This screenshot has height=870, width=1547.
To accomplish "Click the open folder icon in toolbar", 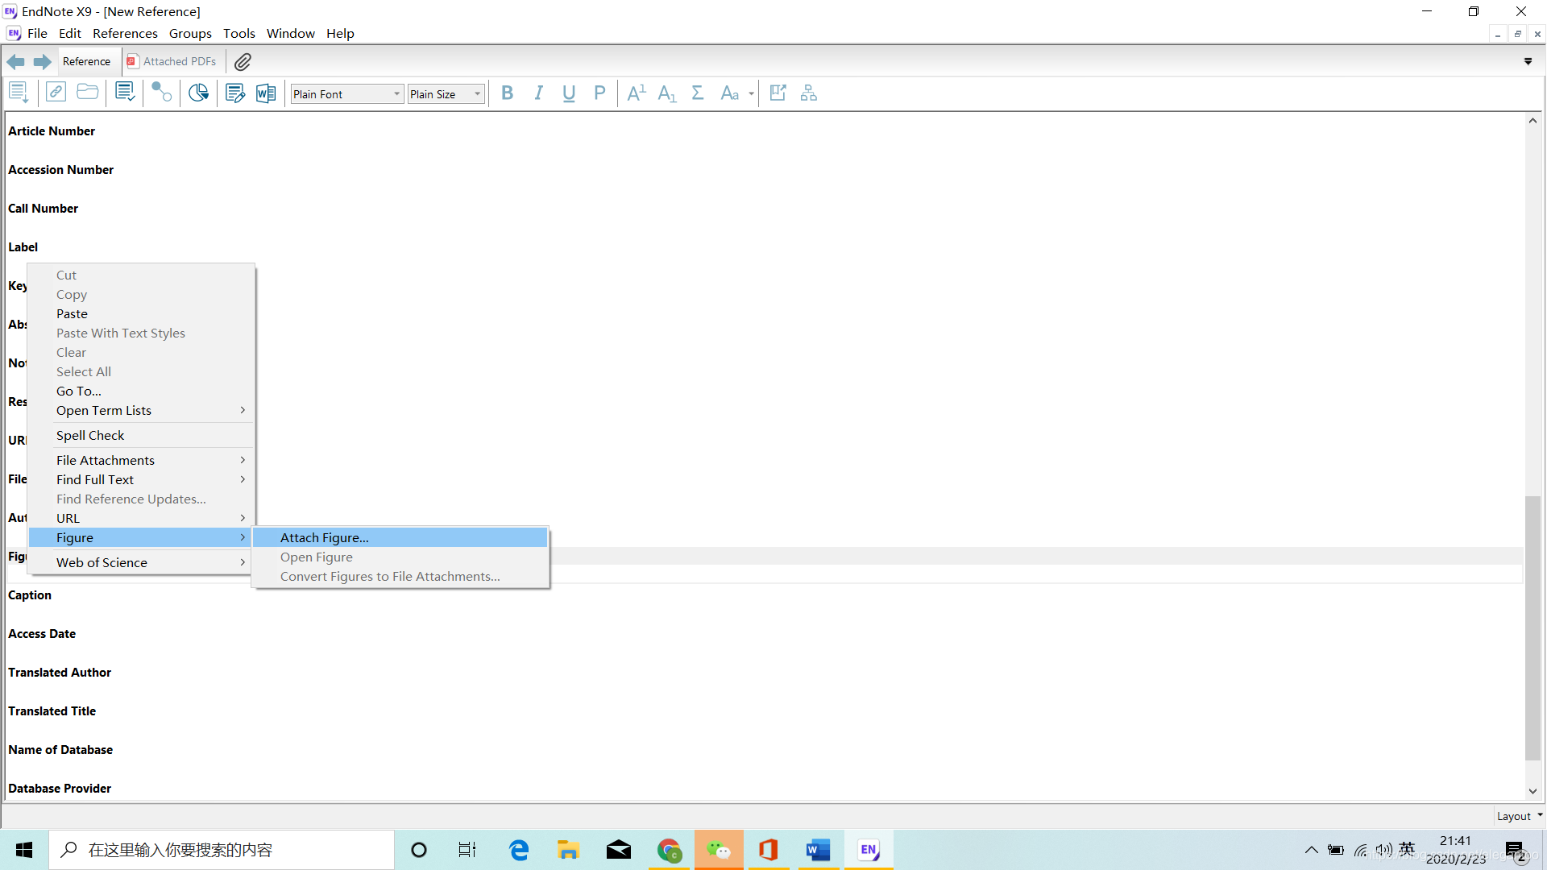I will [87, 93].
